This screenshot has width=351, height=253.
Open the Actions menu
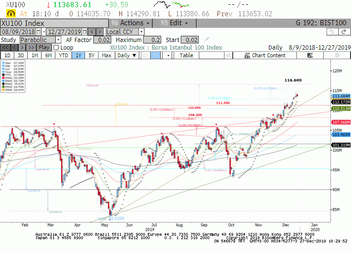[131, 23]
